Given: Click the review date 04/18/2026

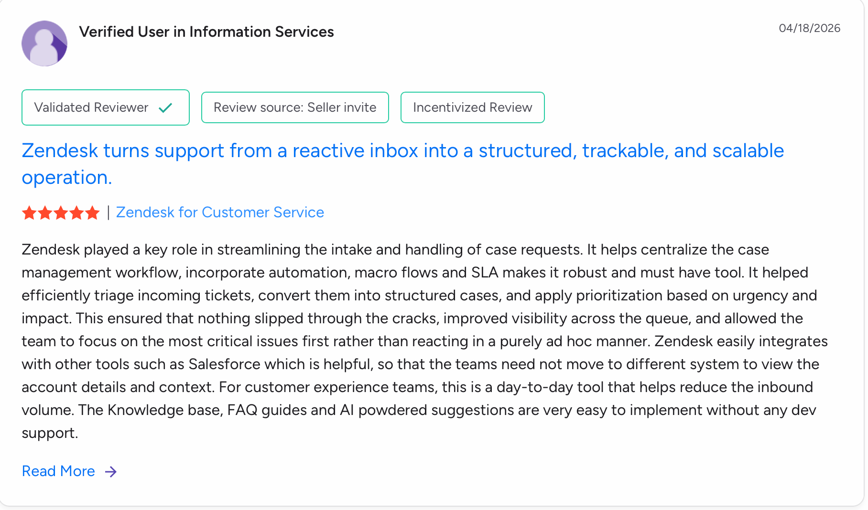Looking at the screenshot, I should (809, 28).
